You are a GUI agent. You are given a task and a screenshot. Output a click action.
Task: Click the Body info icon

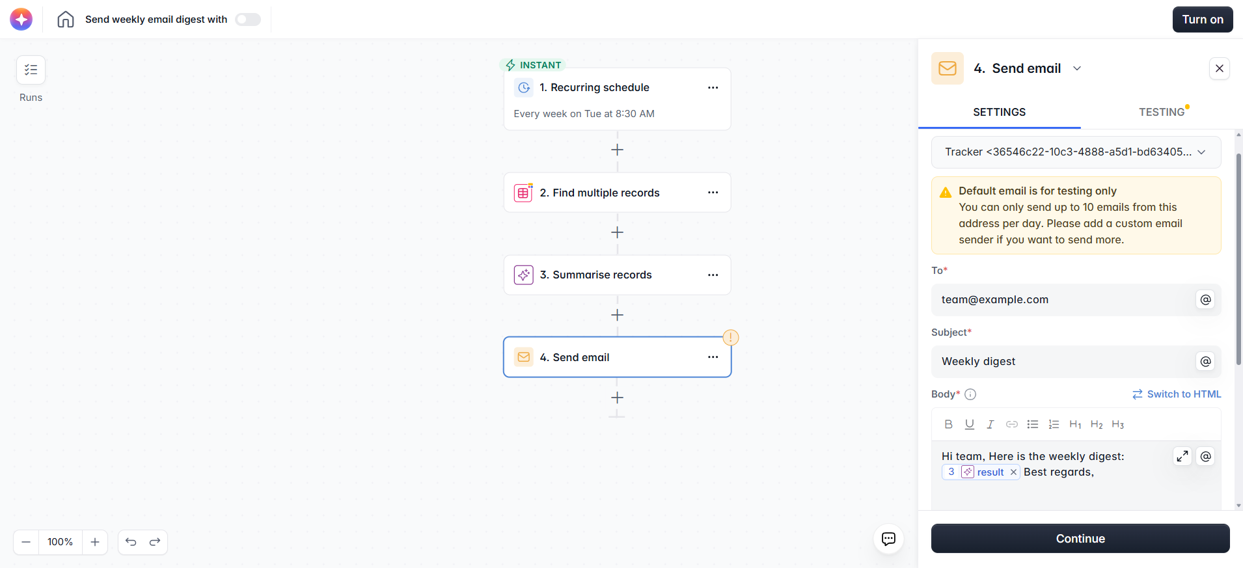point(970,394)
